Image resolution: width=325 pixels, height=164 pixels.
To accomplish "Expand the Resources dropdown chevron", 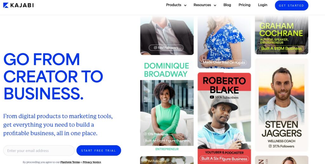I will coord(215,5).
